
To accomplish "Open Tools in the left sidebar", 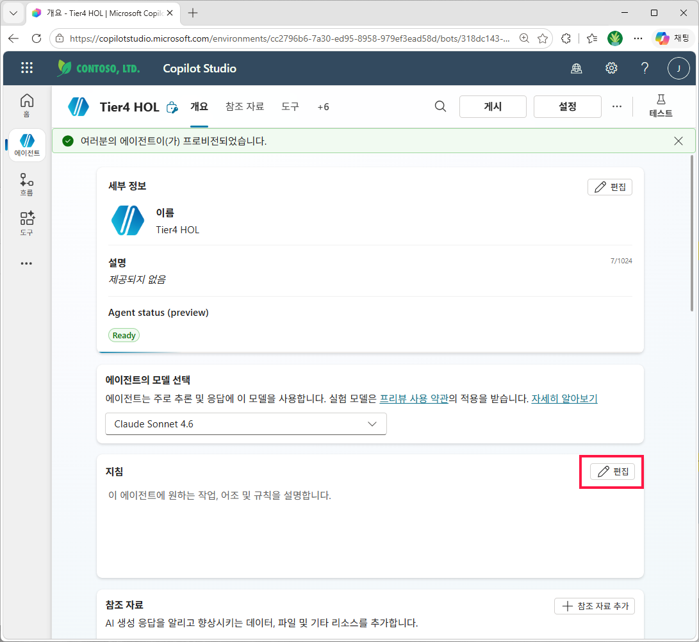I will 27,224.
